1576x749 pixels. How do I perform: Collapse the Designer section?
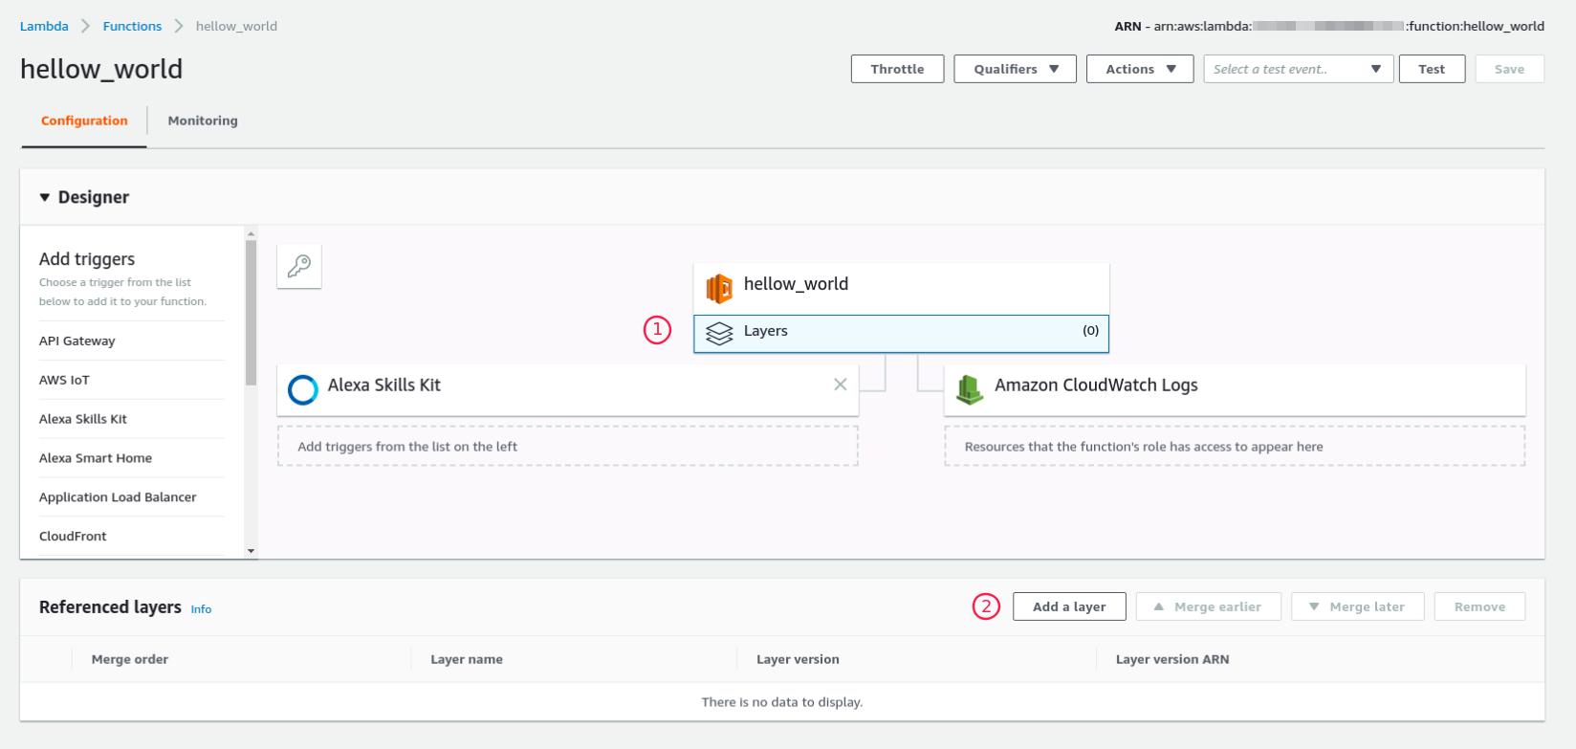(45, 197)
